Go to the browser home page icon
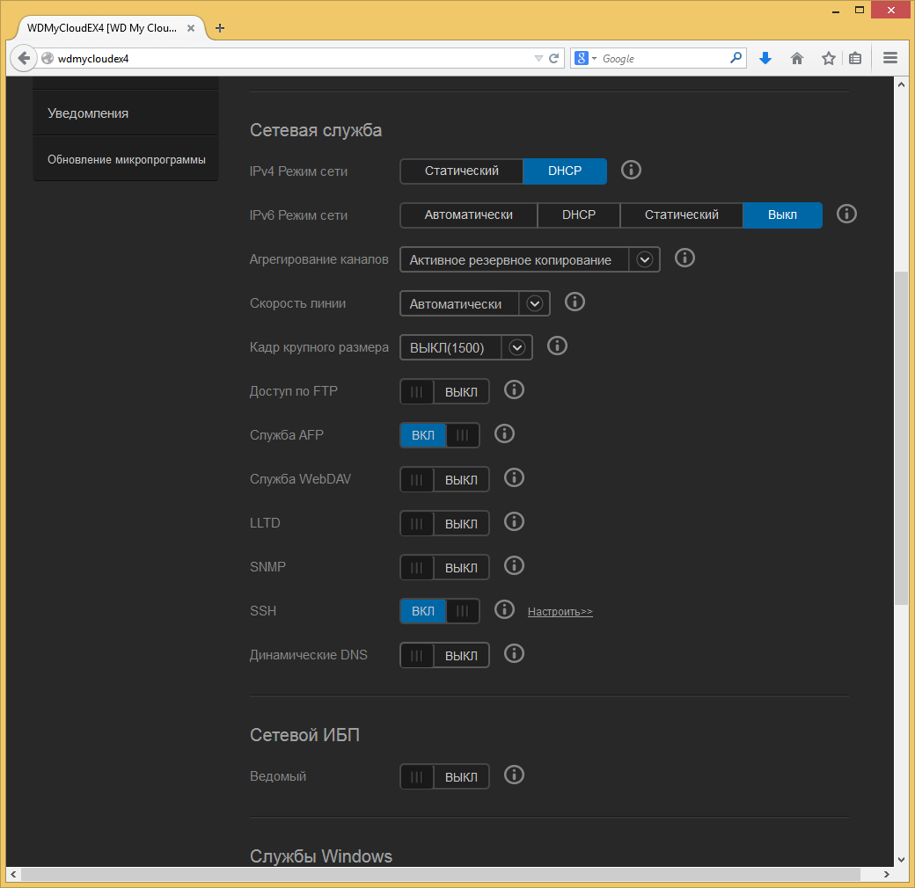915x888 pixels. 796,58
